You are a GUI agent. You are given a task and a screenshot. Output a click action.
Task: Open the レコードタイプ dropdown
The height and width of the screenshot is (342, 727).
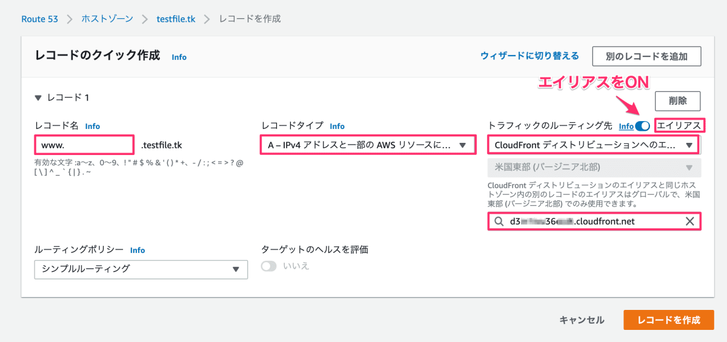368,145
